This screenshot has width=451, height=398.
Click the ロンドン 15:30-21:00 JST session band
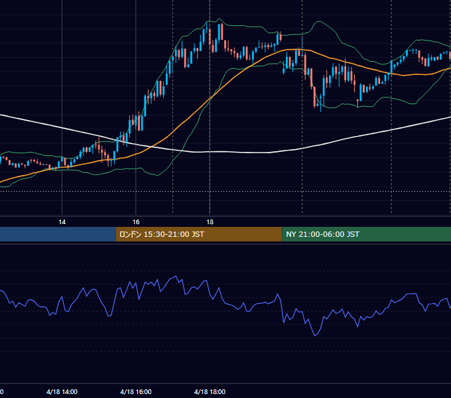(199, 234)
